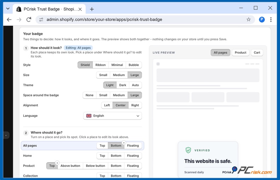This screenshot has width=280, height=180.
Task: Open the tab search chevron
Action: click(8, 8)
